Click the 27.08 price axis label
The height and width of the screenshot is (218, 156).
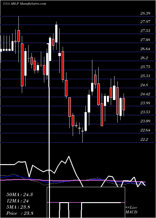click(x=145, y=40)
